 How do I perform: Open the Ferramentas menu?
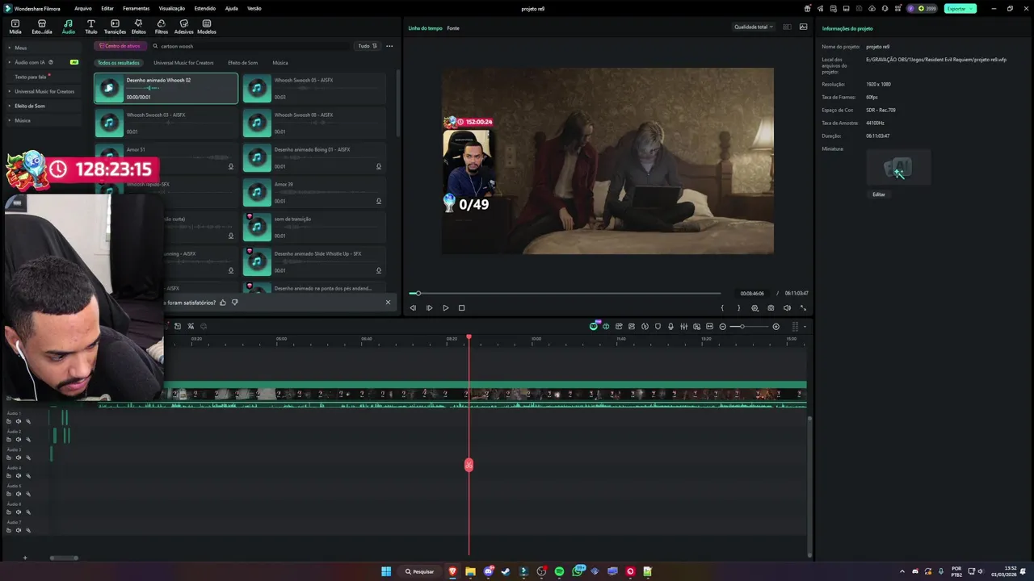pos(136,8)
